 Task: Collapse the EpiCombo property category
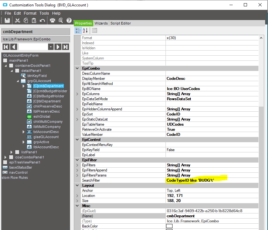click(x=77, y=68)
